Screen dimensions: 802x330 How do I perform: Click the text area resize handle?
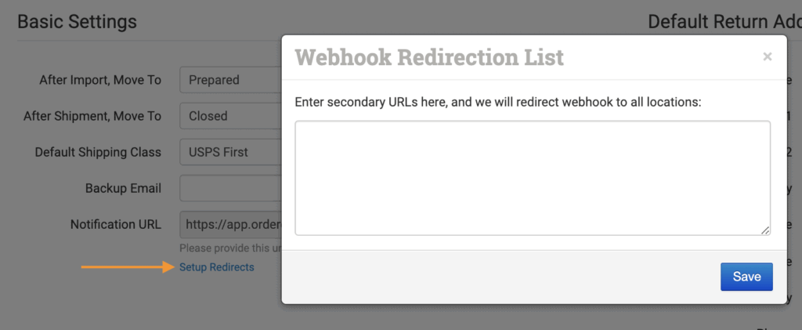[x=765, y=230]
